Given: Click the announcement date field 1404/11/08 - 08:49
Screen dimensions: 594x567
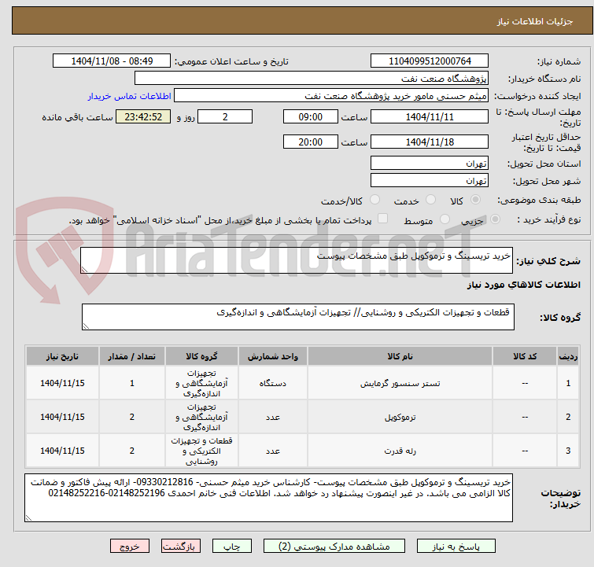Looking at the screenshot, I should pos(112,61).
